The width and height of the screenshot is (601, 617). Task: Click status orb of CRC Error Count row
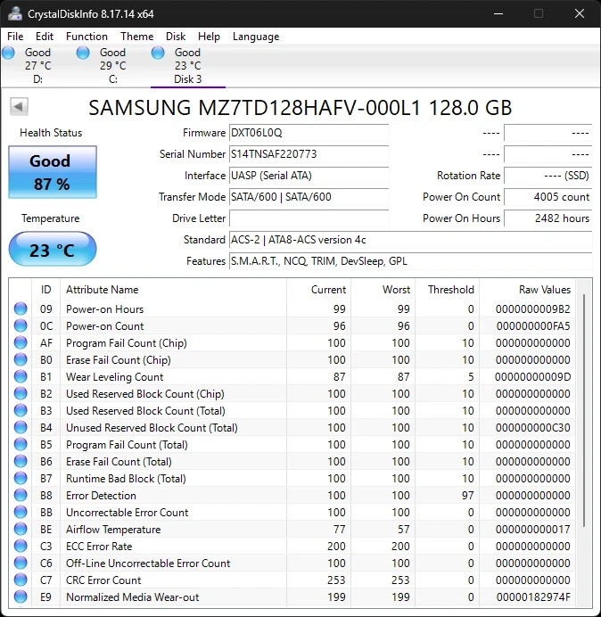[x=21, y=580]
